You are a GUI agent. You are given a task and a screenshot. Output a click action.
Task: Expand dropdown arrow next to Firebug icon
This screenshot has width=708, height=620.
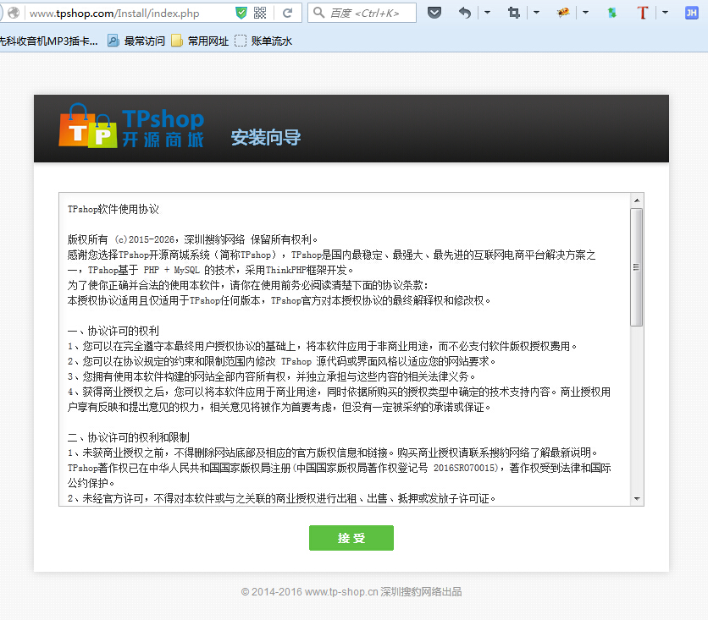586,13
